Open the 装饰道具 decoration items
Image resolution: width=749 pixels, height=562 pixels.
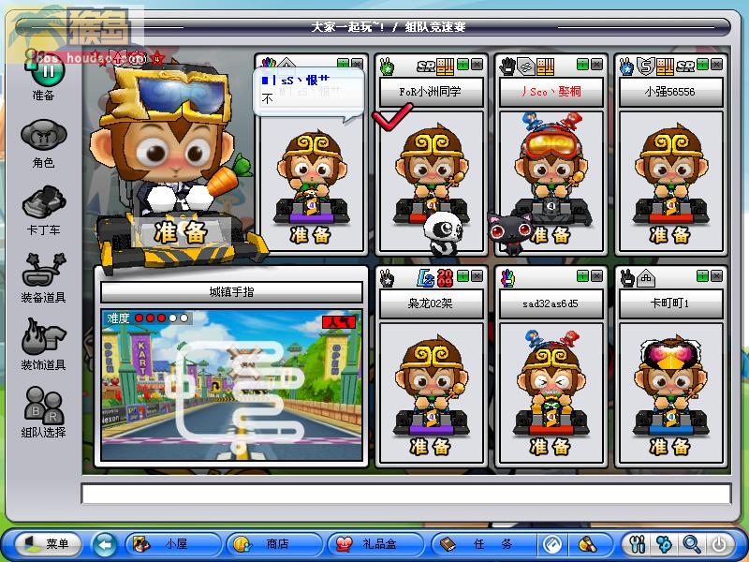point(43,345)
